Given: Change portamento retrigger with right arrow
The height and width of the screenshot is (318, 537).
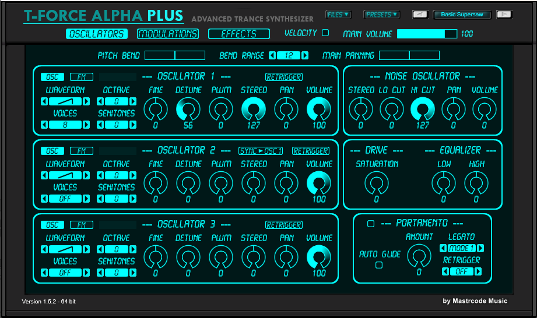Looking at the screenshot, I should 478,271.
